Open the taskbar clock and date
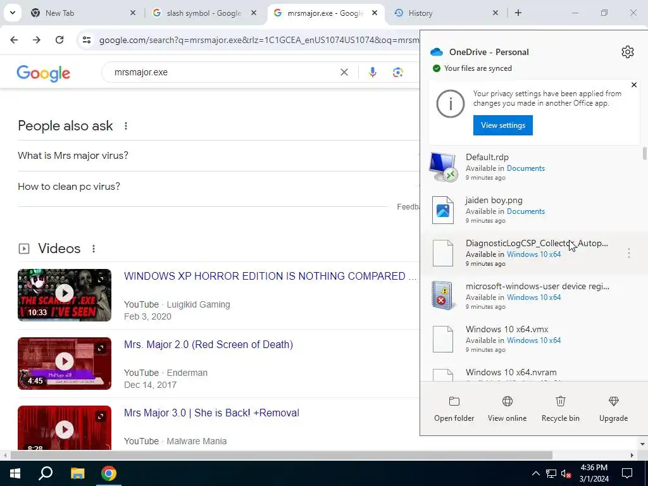Viewport: 648px width, 486px height. coord(594,473)
